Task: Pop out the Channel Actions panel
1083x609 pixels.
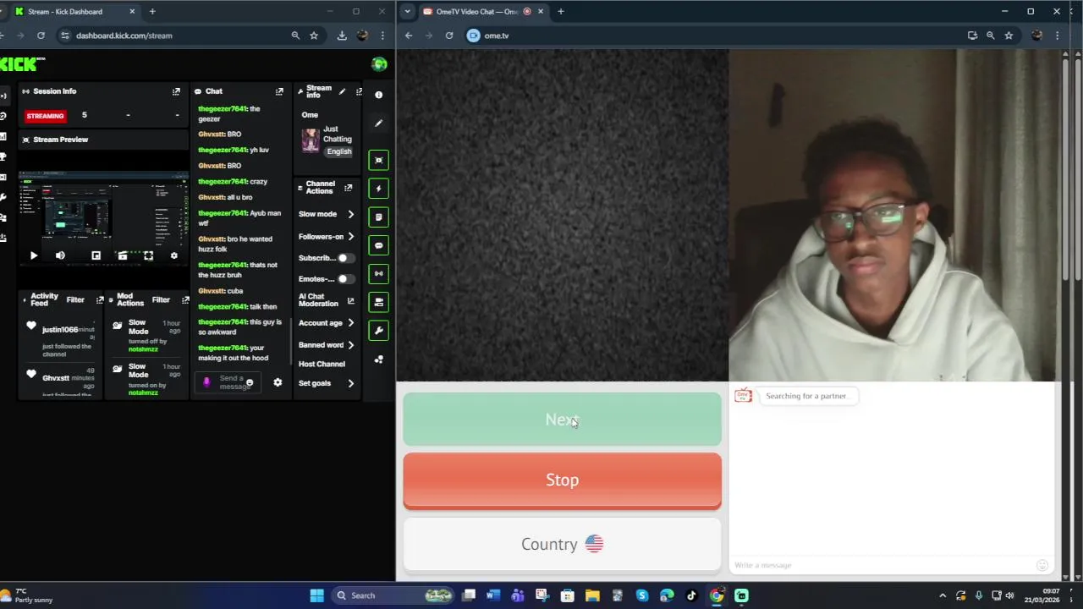Action: (348, 188)
